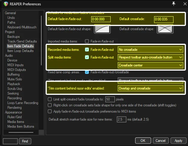Image resolution: width=188 pixels, height=146 pixels.
Task: Open Mute/Solo preferences page
Action: 15,79
